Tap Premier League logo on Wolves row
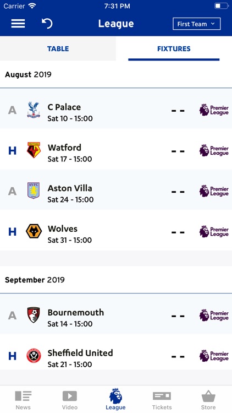The height and width of the screenshot is (413, 232). (x=214, y=232)
